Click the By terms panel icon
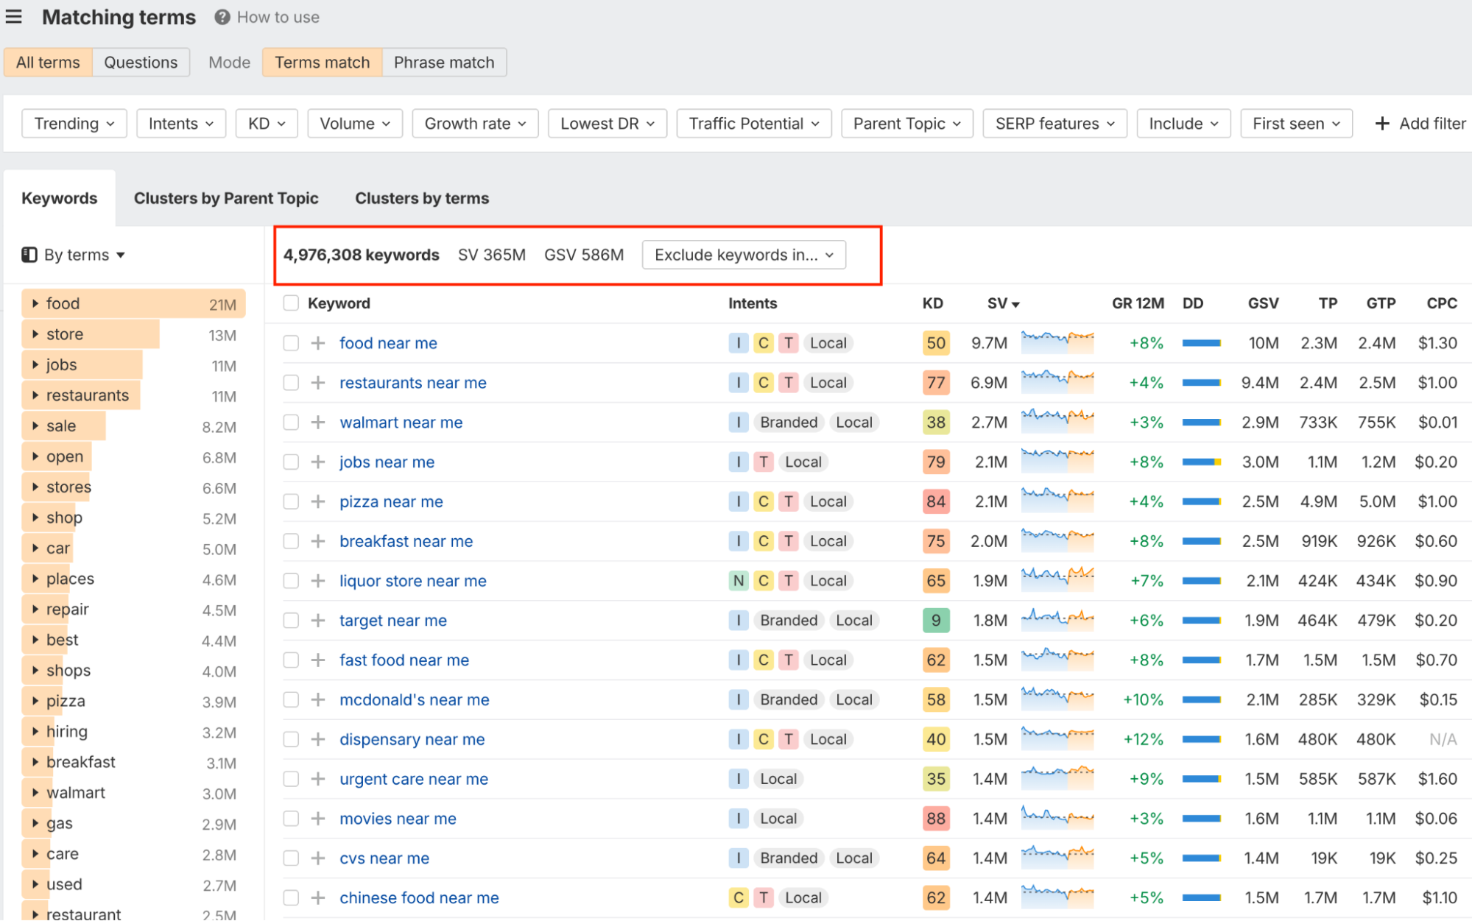Image resolution: width=1472 pixels, height=921 pixels. pyautogui.click(x=29, y=255)
